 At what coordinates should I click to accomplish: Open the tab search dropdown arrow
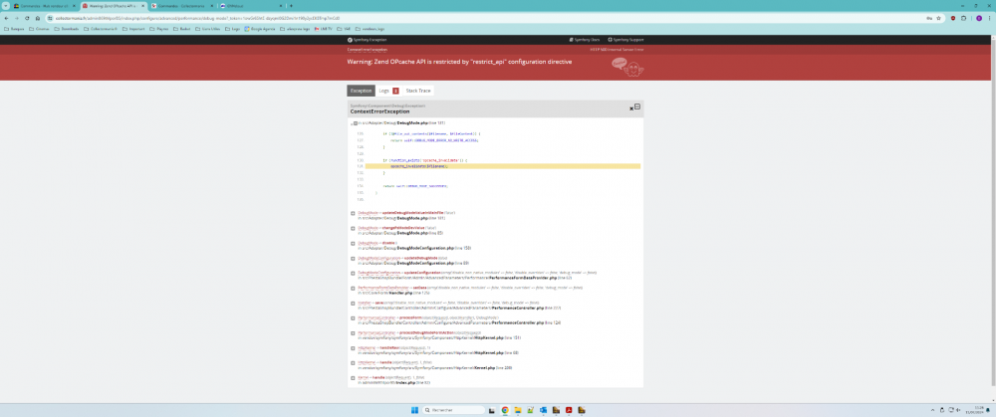click(4, 6)
